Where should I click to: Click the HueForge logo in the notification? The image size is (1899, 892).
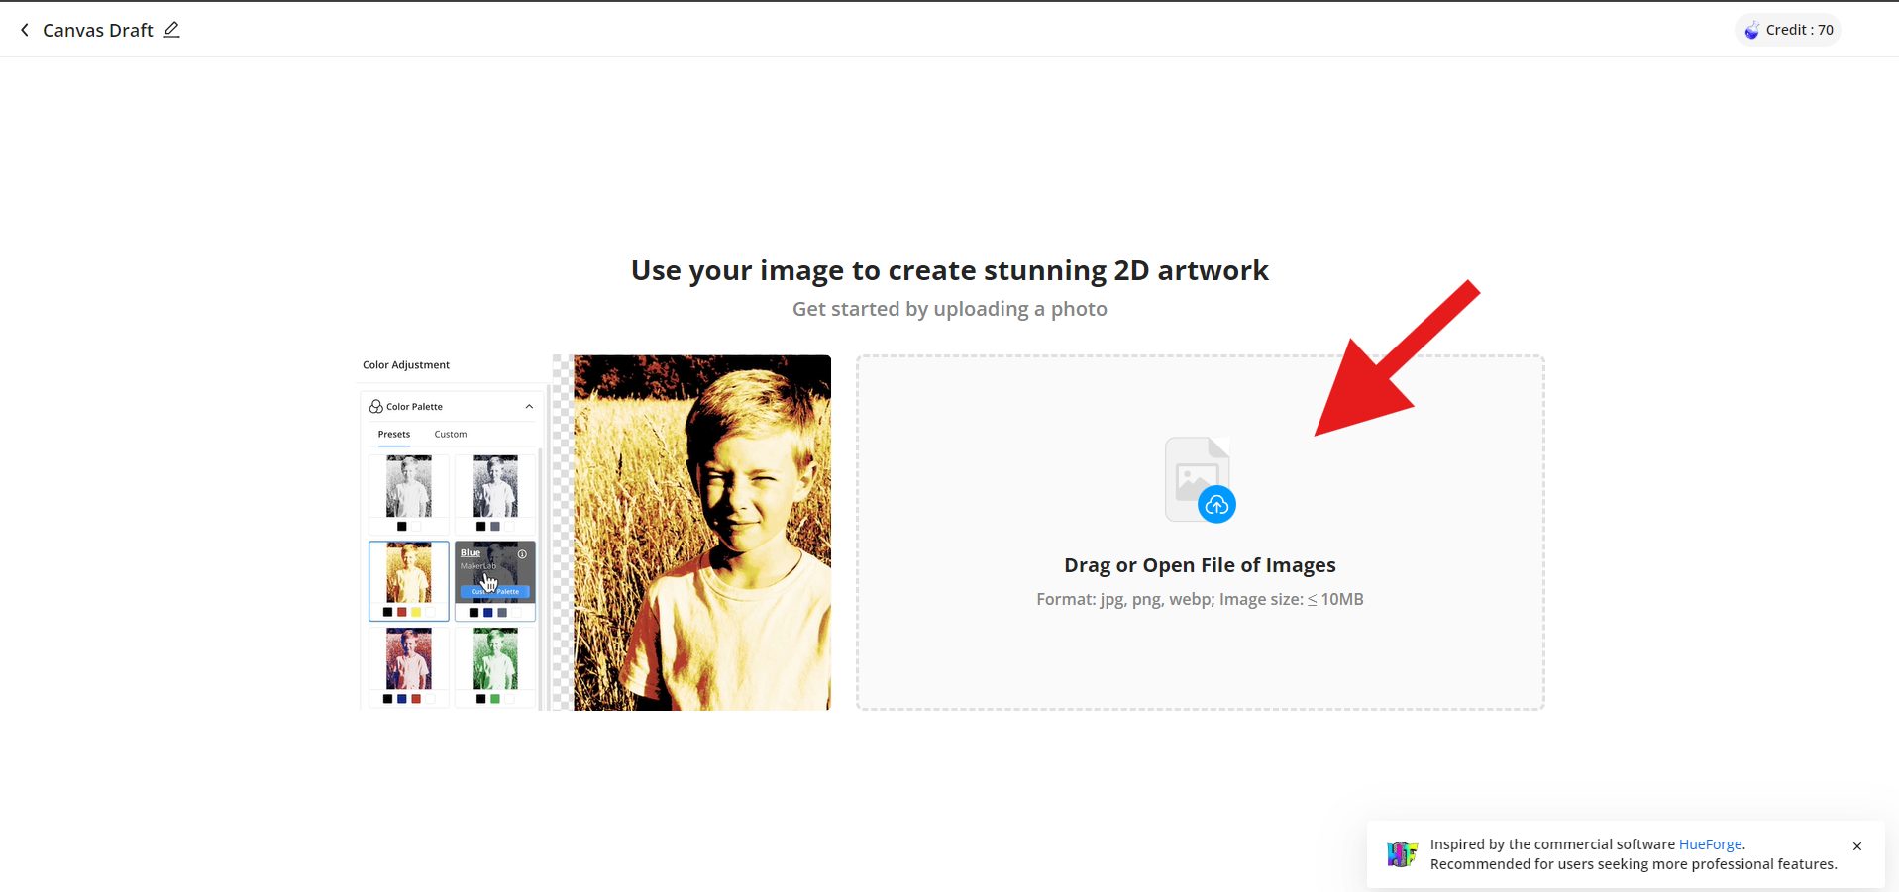pyautogui.click(x=1402, y=853)
